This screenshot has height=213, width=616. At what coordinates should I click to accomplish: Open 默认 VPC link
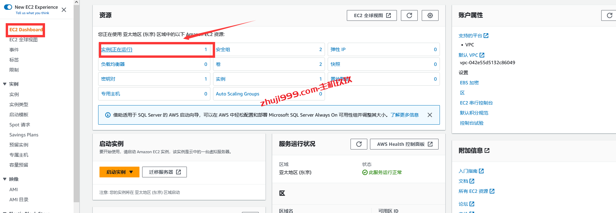tap(471, 55)
